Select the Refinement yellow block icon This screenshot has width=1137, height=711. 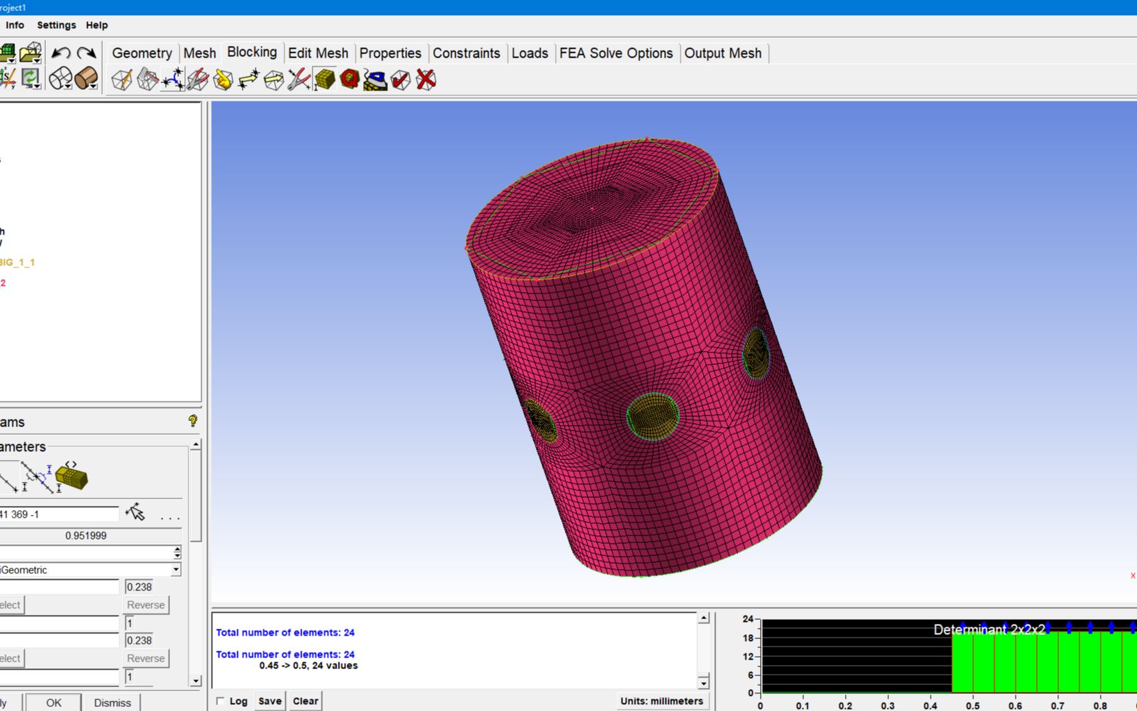[x=71, y=475]
